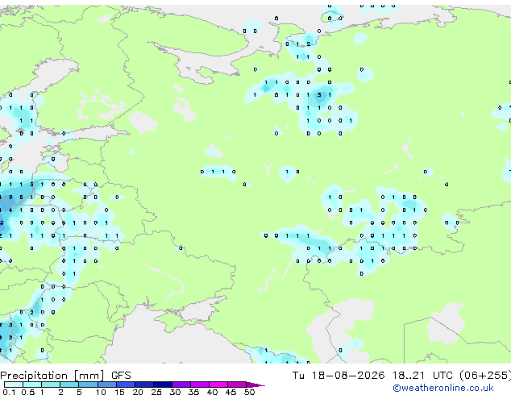Pick the 10–15 mm blue legend swatch
511x395 pixels.
(107, 385)
